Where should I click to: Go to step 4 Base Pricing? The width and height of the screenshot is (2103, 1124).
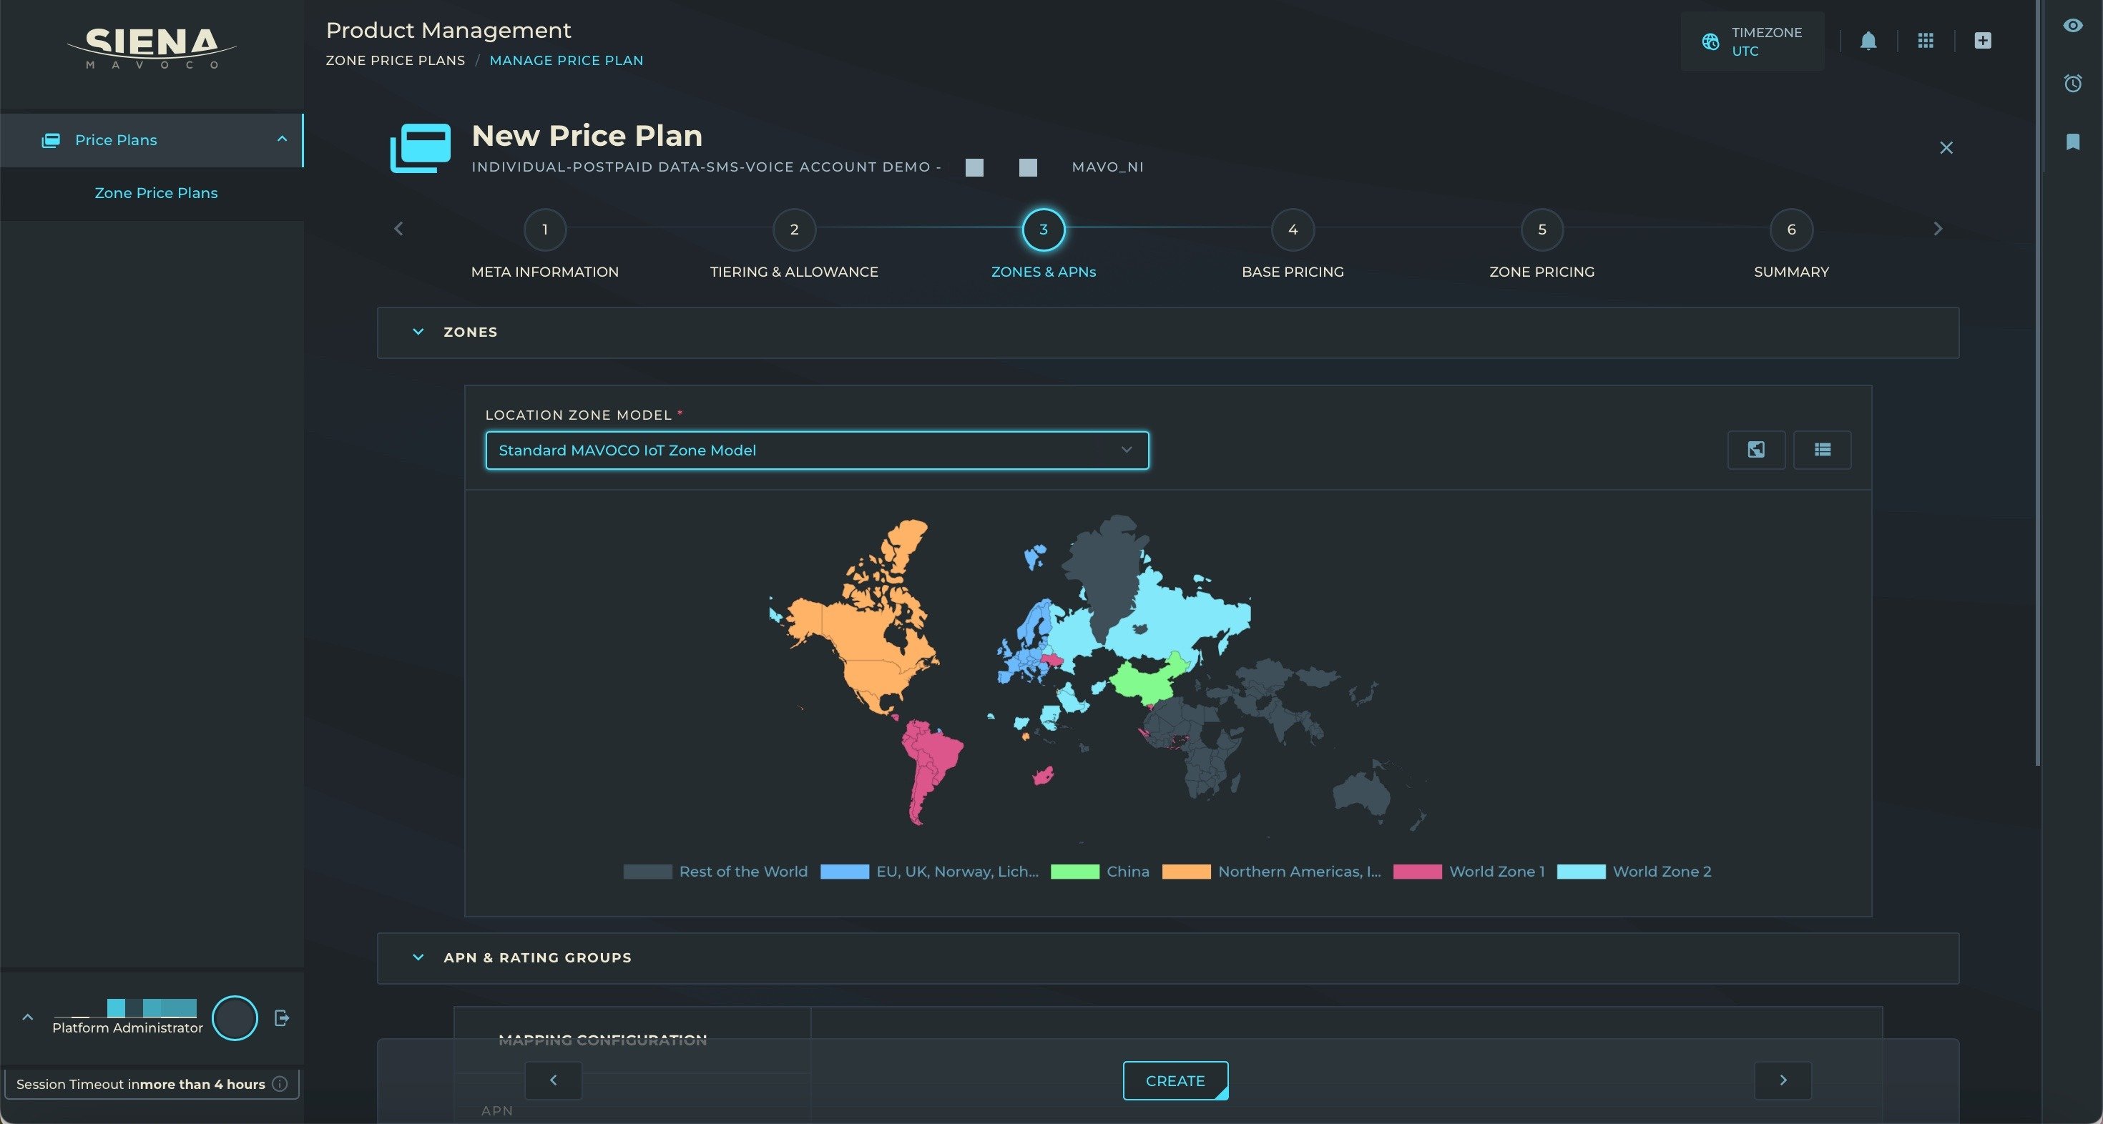point(1293,230)
